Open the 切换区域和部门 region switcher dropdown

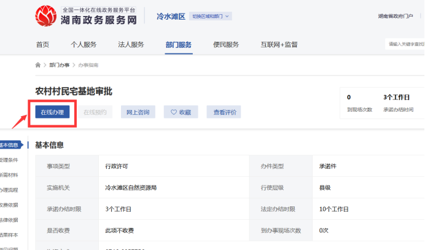pyautogui.click(x=211, y=16)
